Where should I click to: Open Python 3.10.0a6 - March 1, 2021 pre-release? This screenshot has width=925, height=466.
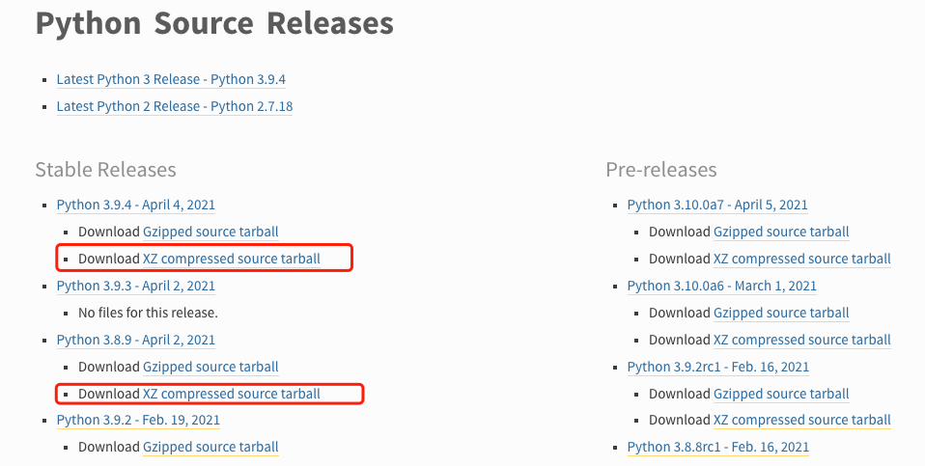pos(721,286)
